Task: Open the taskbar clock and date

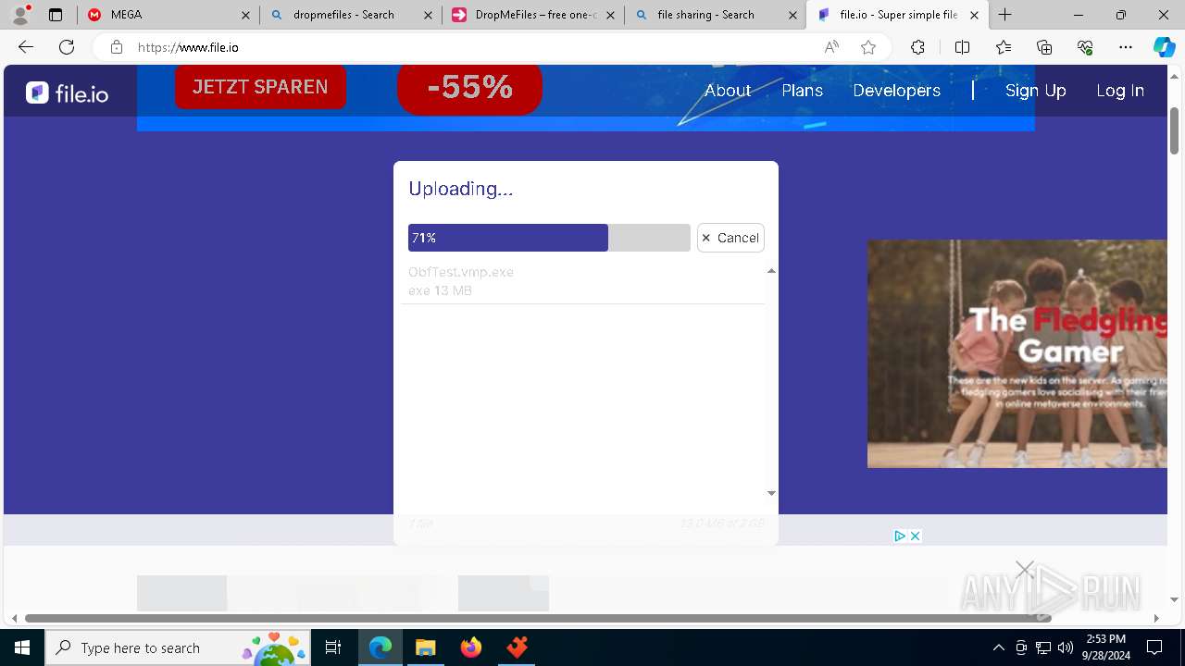Action: [1105, 647]
